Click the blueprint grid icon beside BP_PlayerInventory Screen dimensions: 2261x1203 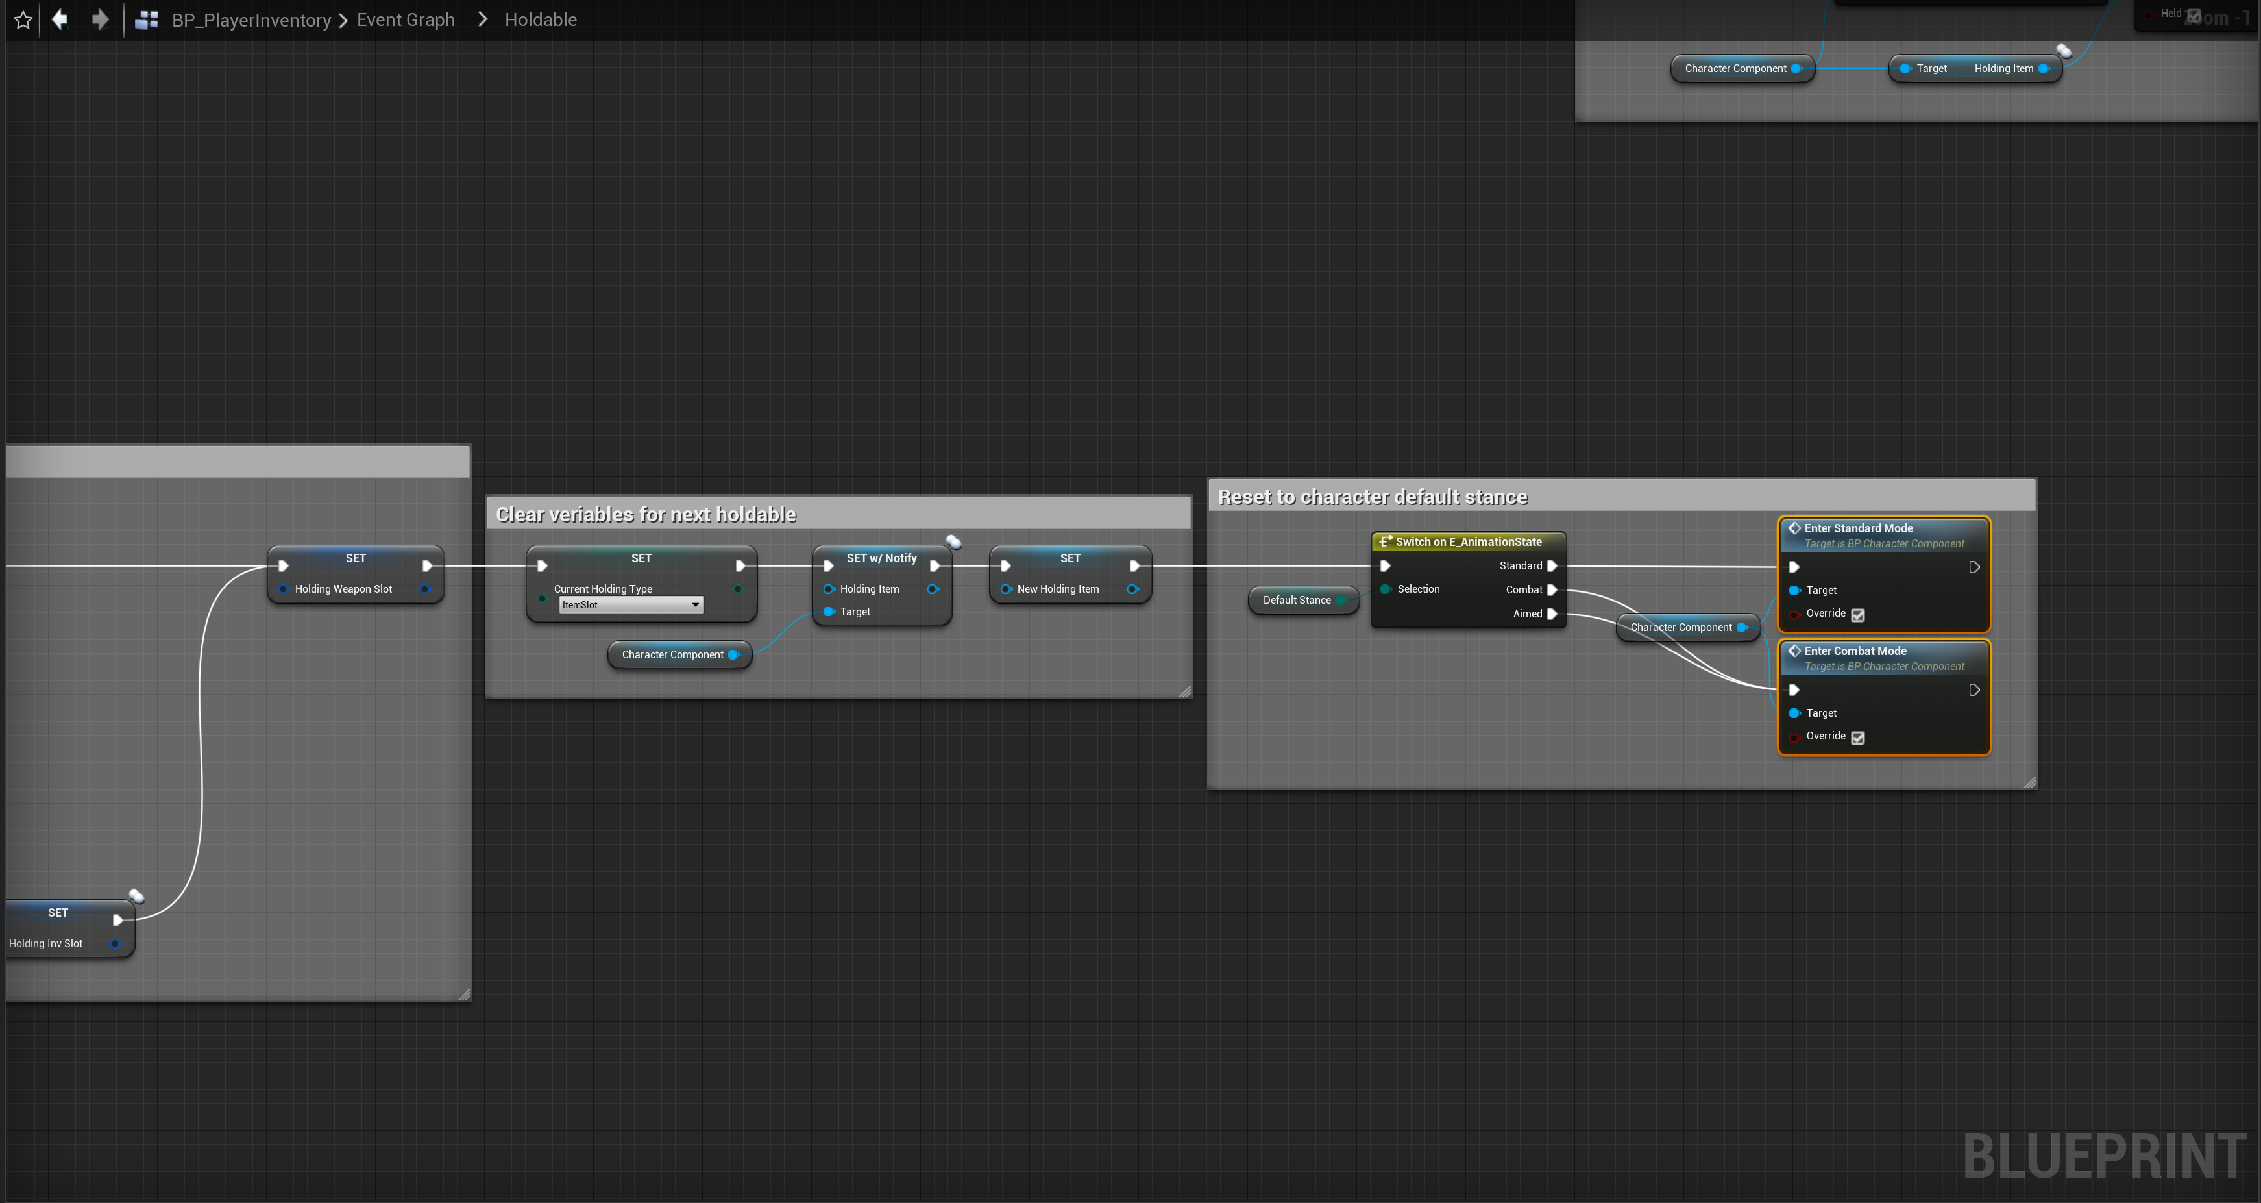[147, 19]
